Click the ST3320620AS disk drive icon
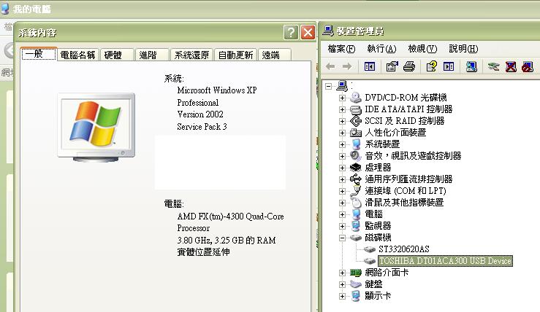Screen dimensions: 540x312 (370, 249)
